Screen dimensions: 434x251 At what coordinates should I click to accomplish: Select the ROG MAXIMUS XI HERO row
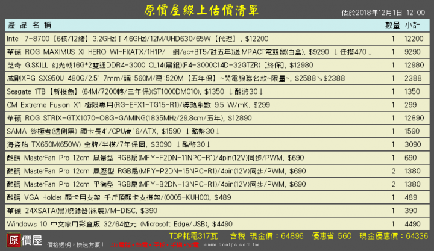coord(217,52)
